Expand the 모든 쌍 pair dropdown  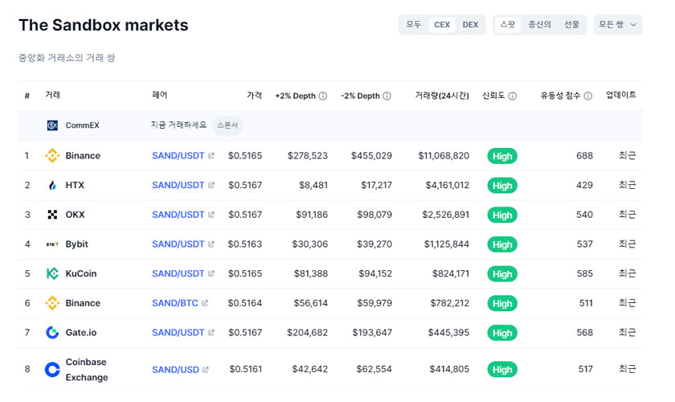(618, 25)
